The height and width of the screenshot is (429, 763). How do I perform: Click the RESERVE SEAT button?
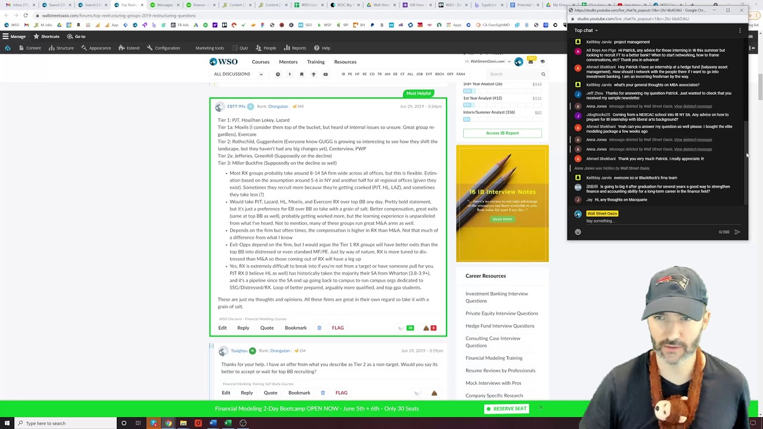click(x=507, y=409)
